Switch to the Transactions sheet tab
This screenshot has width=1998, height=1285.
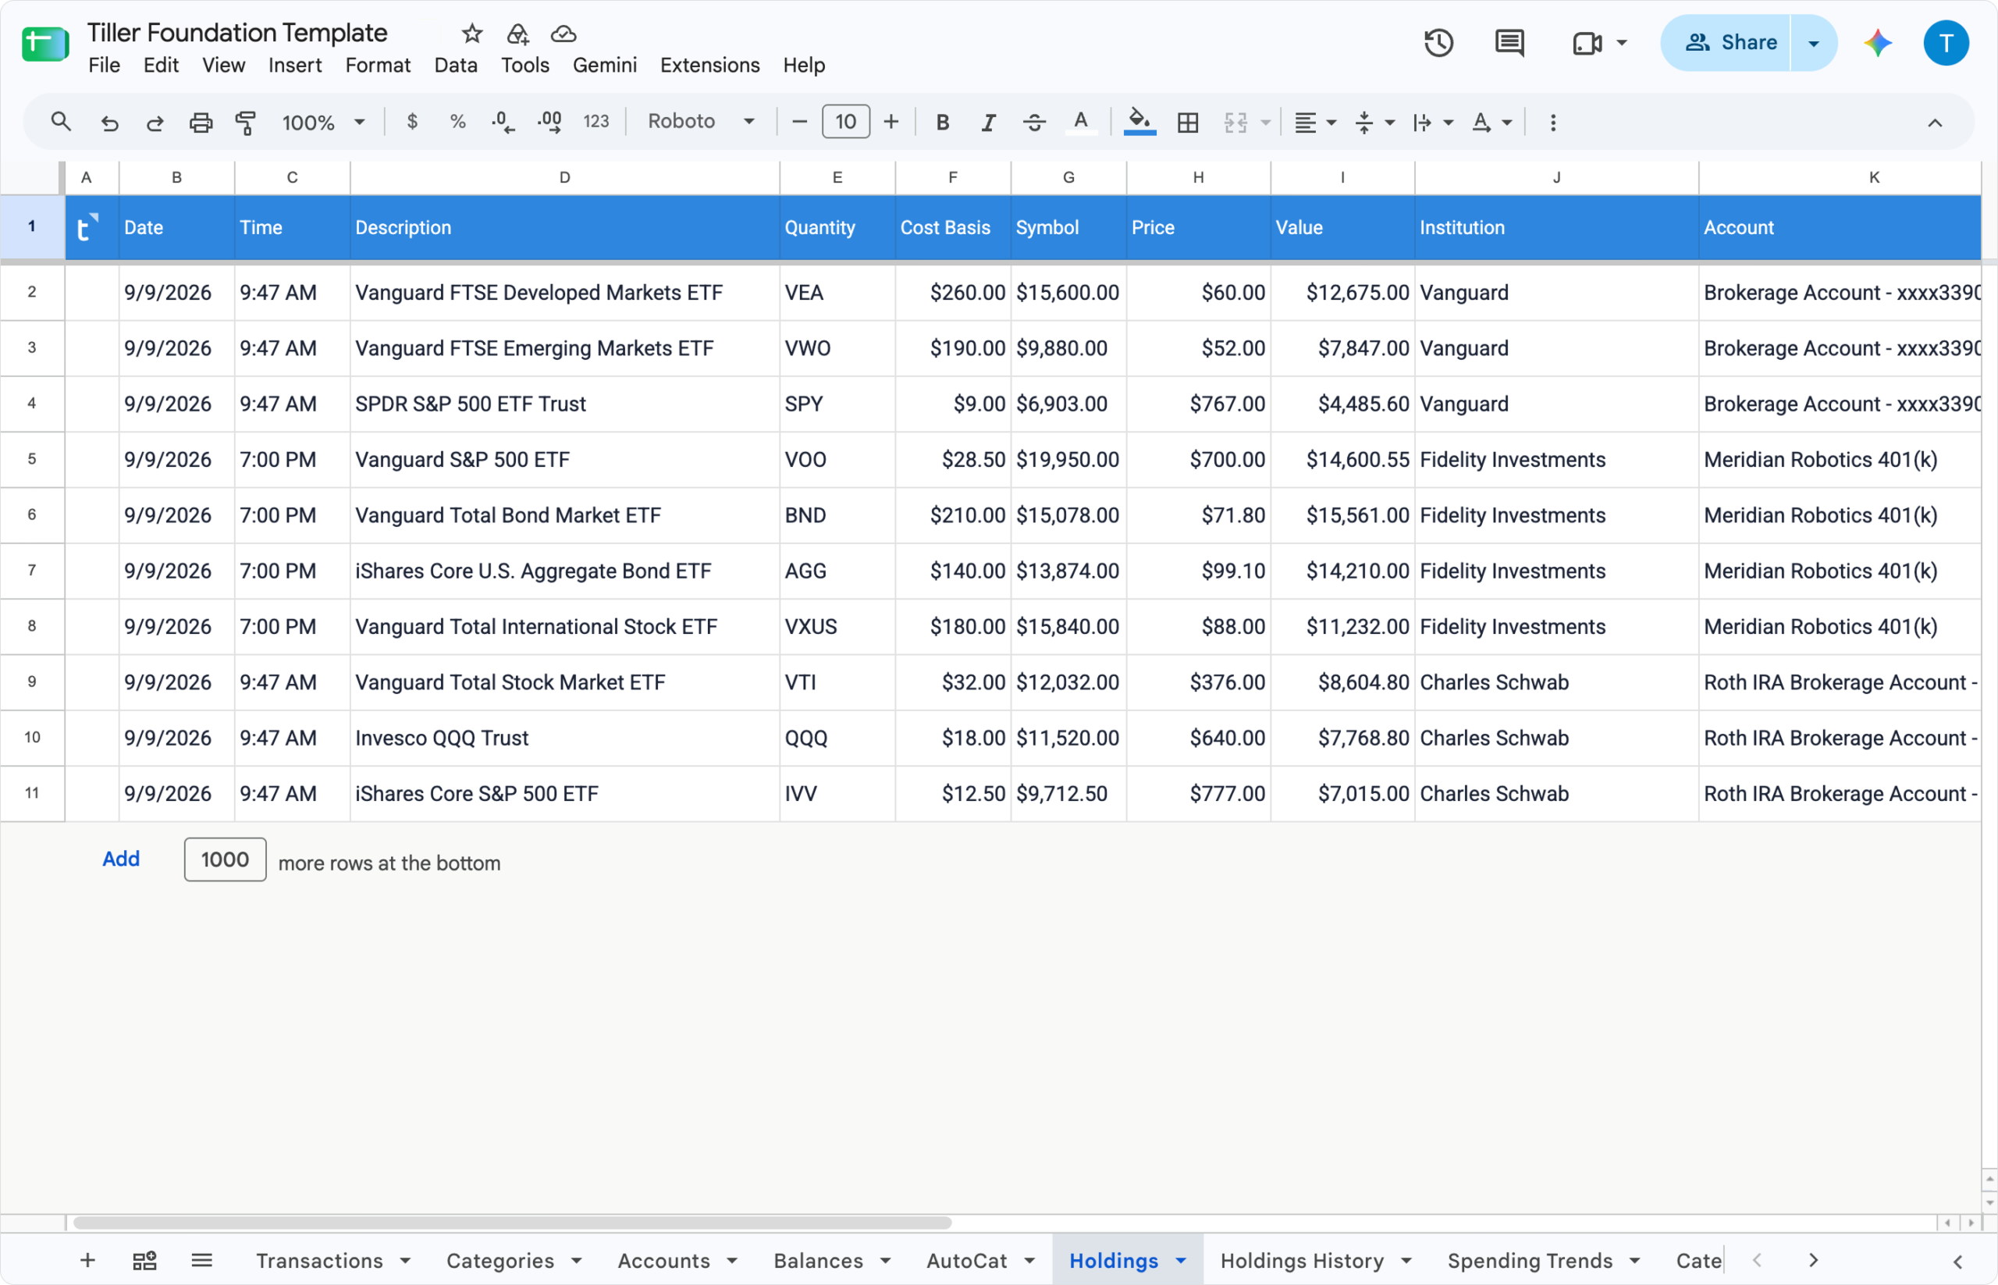pyautogui.click(x=319, y=1260)
